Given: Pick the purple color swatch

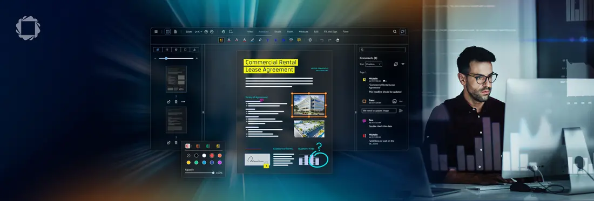Looking at the screenshot, I should pos(220,162).
